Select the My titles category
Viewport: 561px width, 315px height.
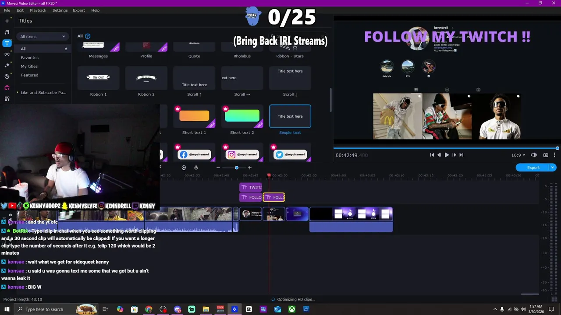pyautogui.click(x=29, y=66)
